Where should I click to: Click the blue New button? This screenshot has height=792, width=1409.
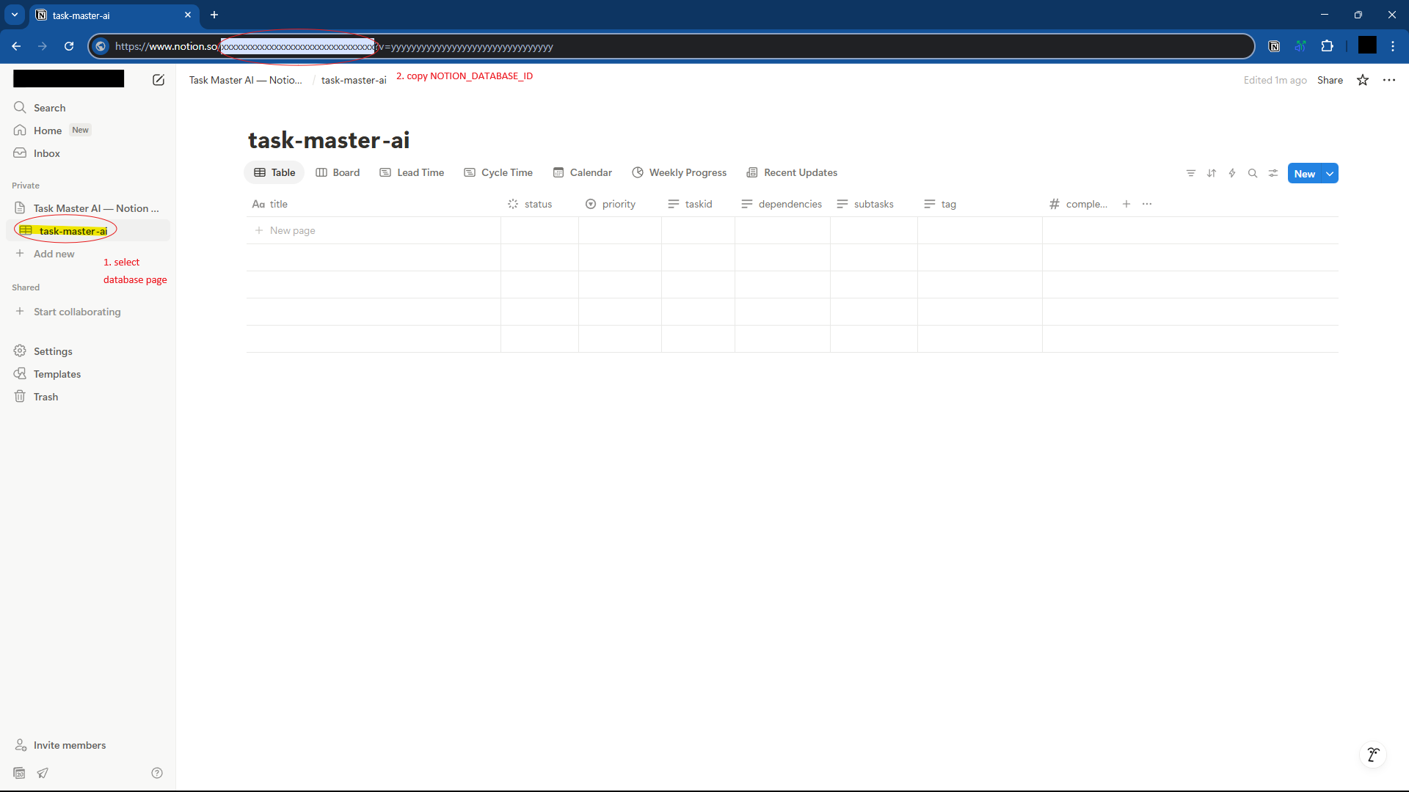pyautogui.click(x=1304, y=174)
